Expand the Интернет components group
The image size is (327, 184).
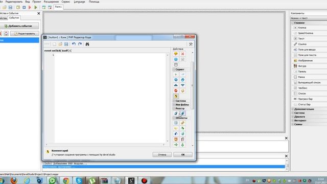[x=292, y=121]
